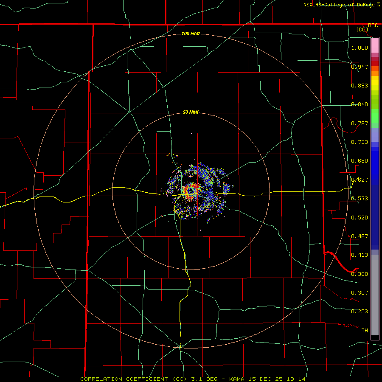Click the TH threshold label

pos(365,330)
